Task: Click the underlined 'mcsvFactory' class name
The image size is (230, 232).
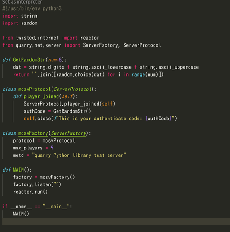Action: (x=33, y=133)
